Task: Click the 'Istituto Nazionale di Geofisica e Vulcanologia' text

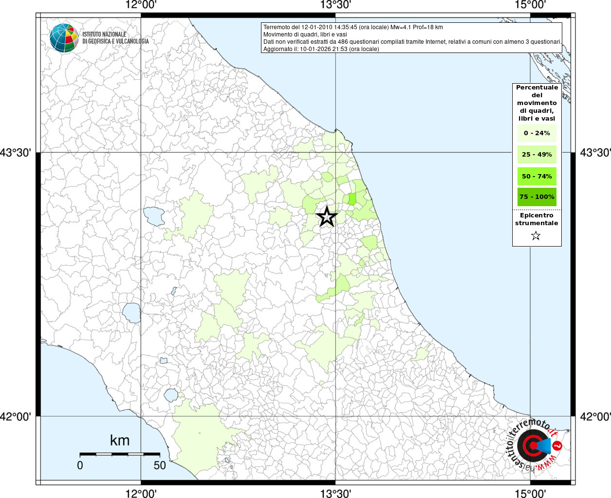Action: (x=115, y=38)
